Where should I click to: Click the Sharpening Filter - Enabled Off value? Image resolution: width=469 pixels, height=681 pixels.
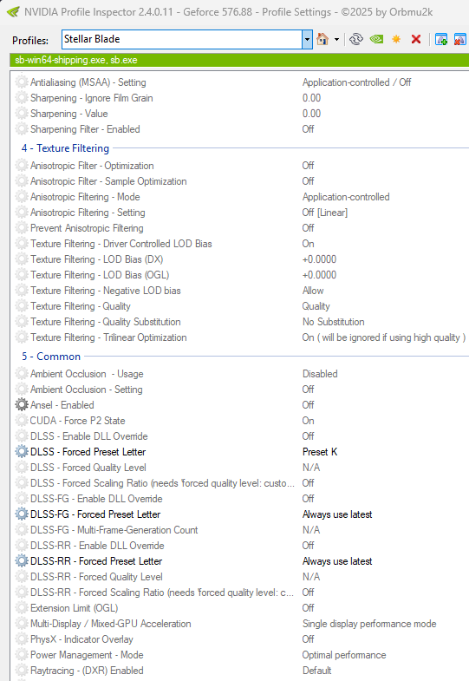(x=308, y=129)
